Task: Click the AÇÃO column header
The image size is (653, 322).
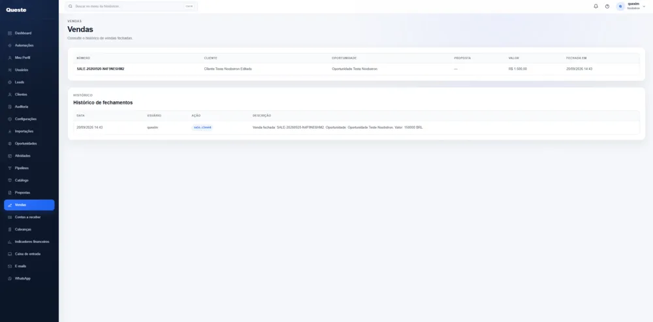Action: [196, 116]
